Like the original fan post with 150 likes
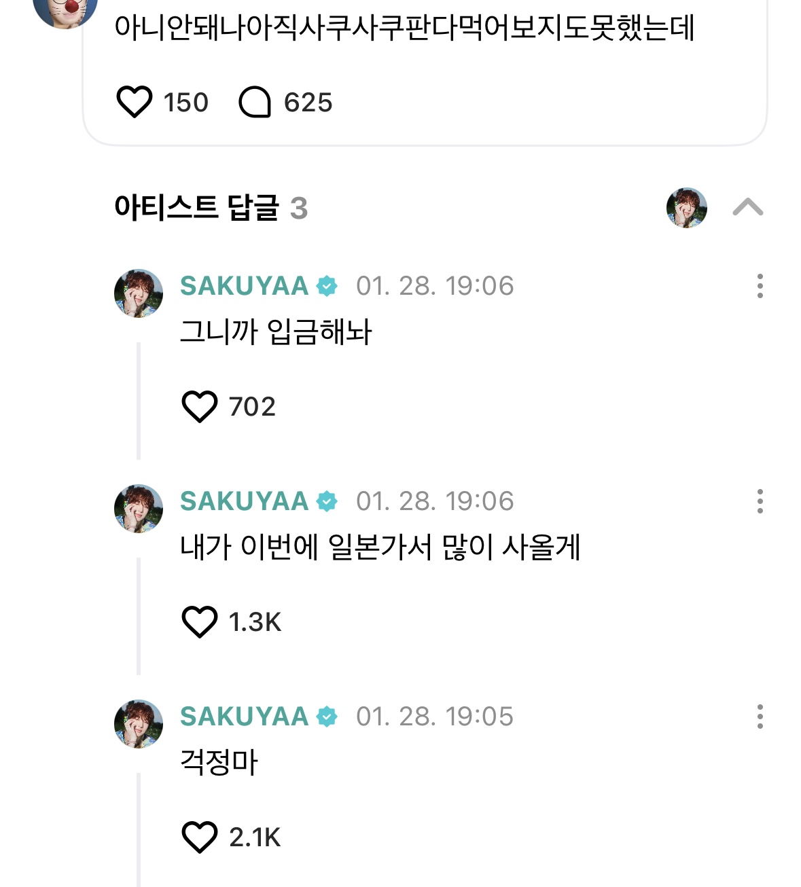The width and height of the screenshot is (801, 887). click(135, 103)
